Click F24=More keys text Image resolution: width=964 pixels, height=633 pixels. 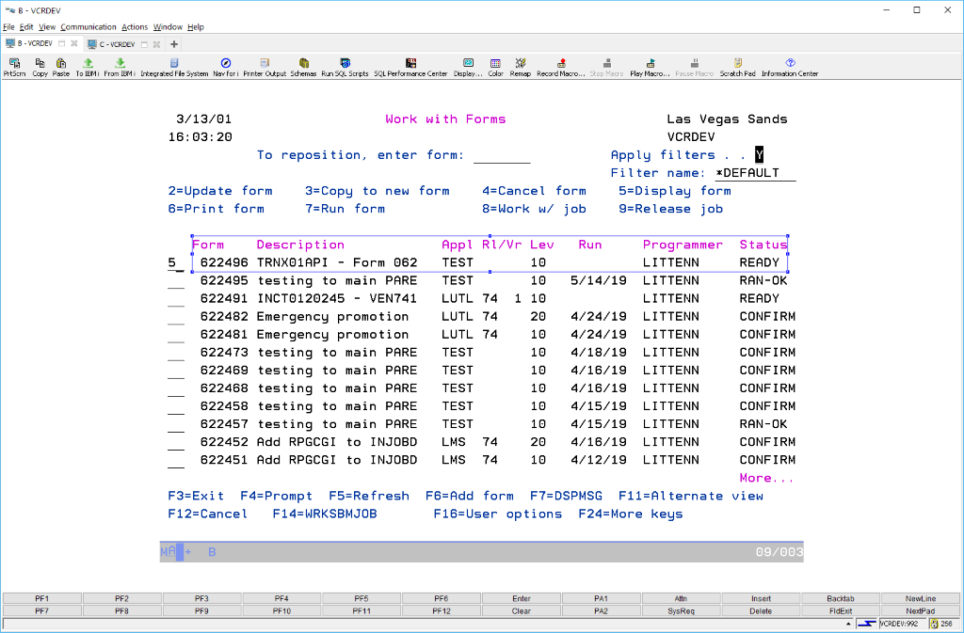point(631,514)
